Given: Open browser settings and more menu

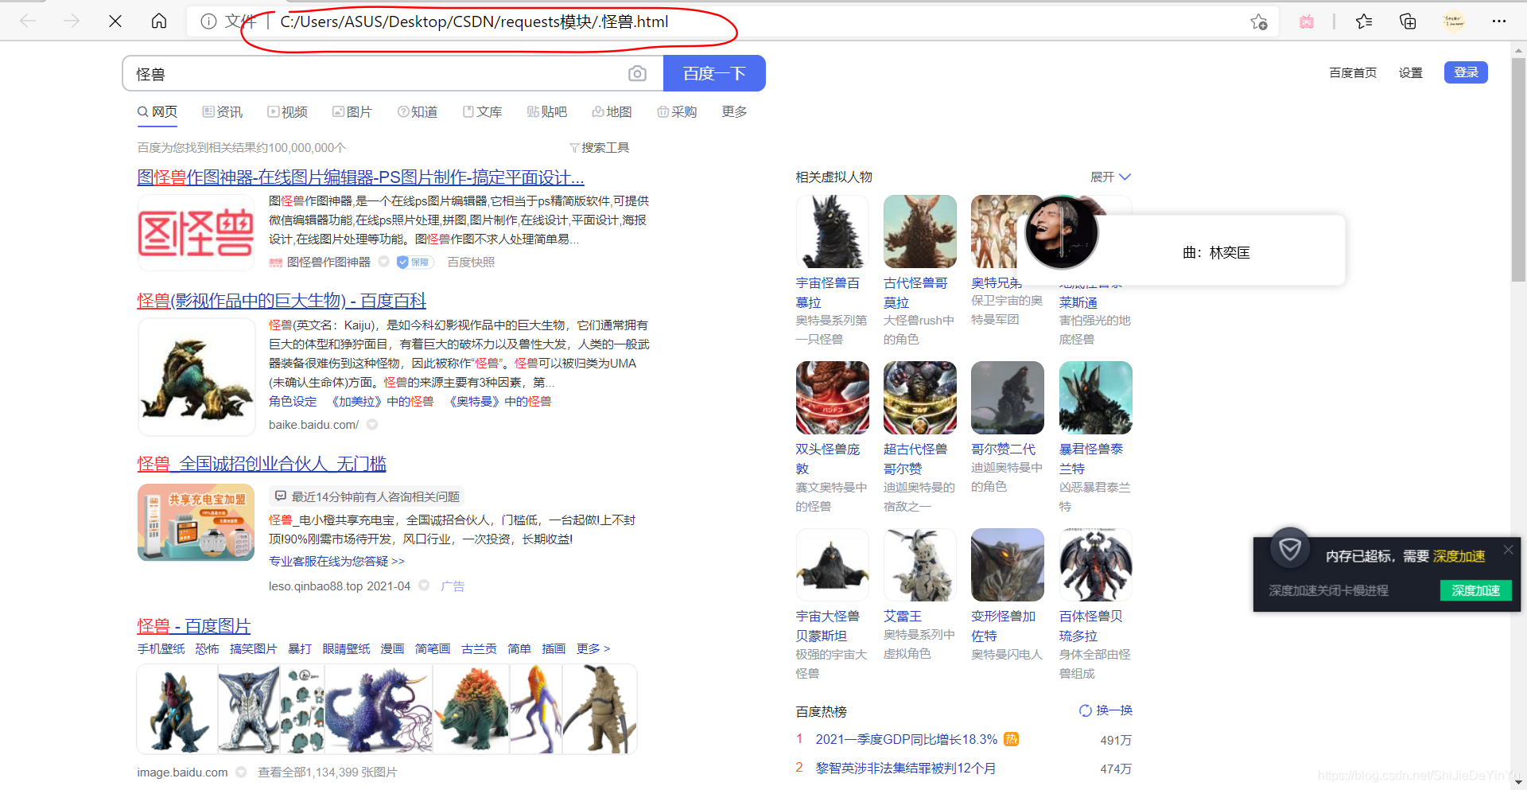Looking at the screenshot, I should click(x=1499, y=21).
